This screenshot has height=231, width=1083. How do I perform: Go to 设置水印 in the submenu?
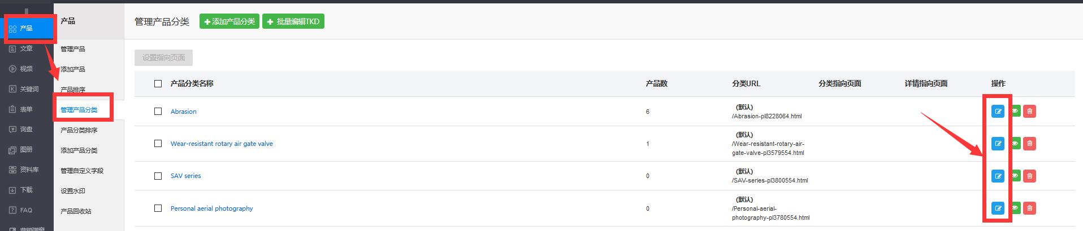[x=73, y=191]
